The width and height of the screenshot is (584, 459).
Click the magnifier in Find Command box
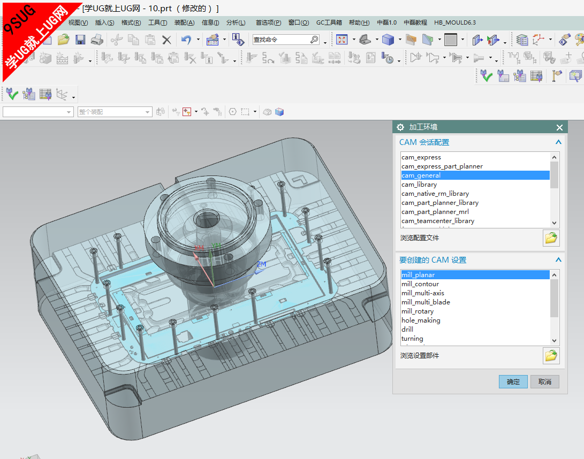coord(314,40)
